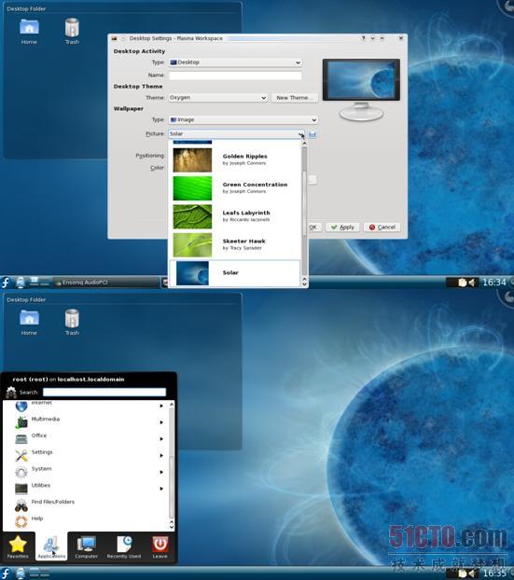The width and height of the screenshot is (514, 580).
Task: Click volume icon beside the 16:35 clock
Action: point(471,573)
